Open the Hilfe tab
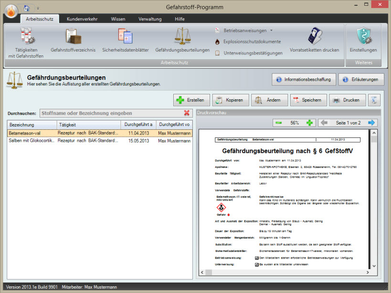The width and height of the screenshot is (391, 293). [x=180, y=19]
